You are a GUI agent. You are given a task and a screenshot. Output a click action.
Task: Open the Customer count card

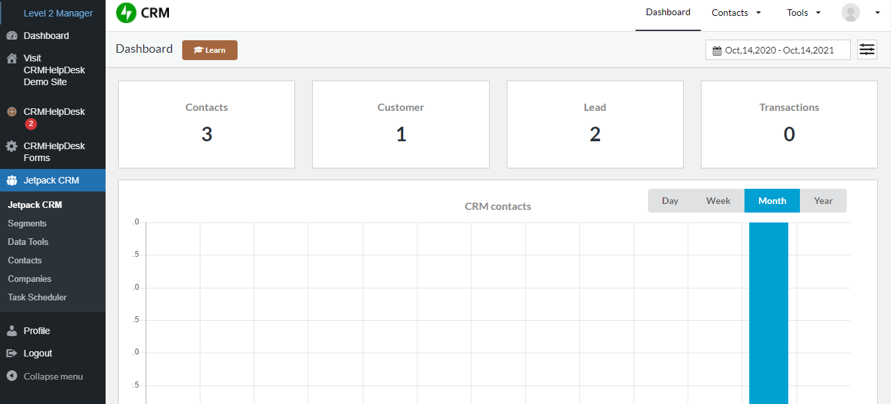tap(401, 124)
